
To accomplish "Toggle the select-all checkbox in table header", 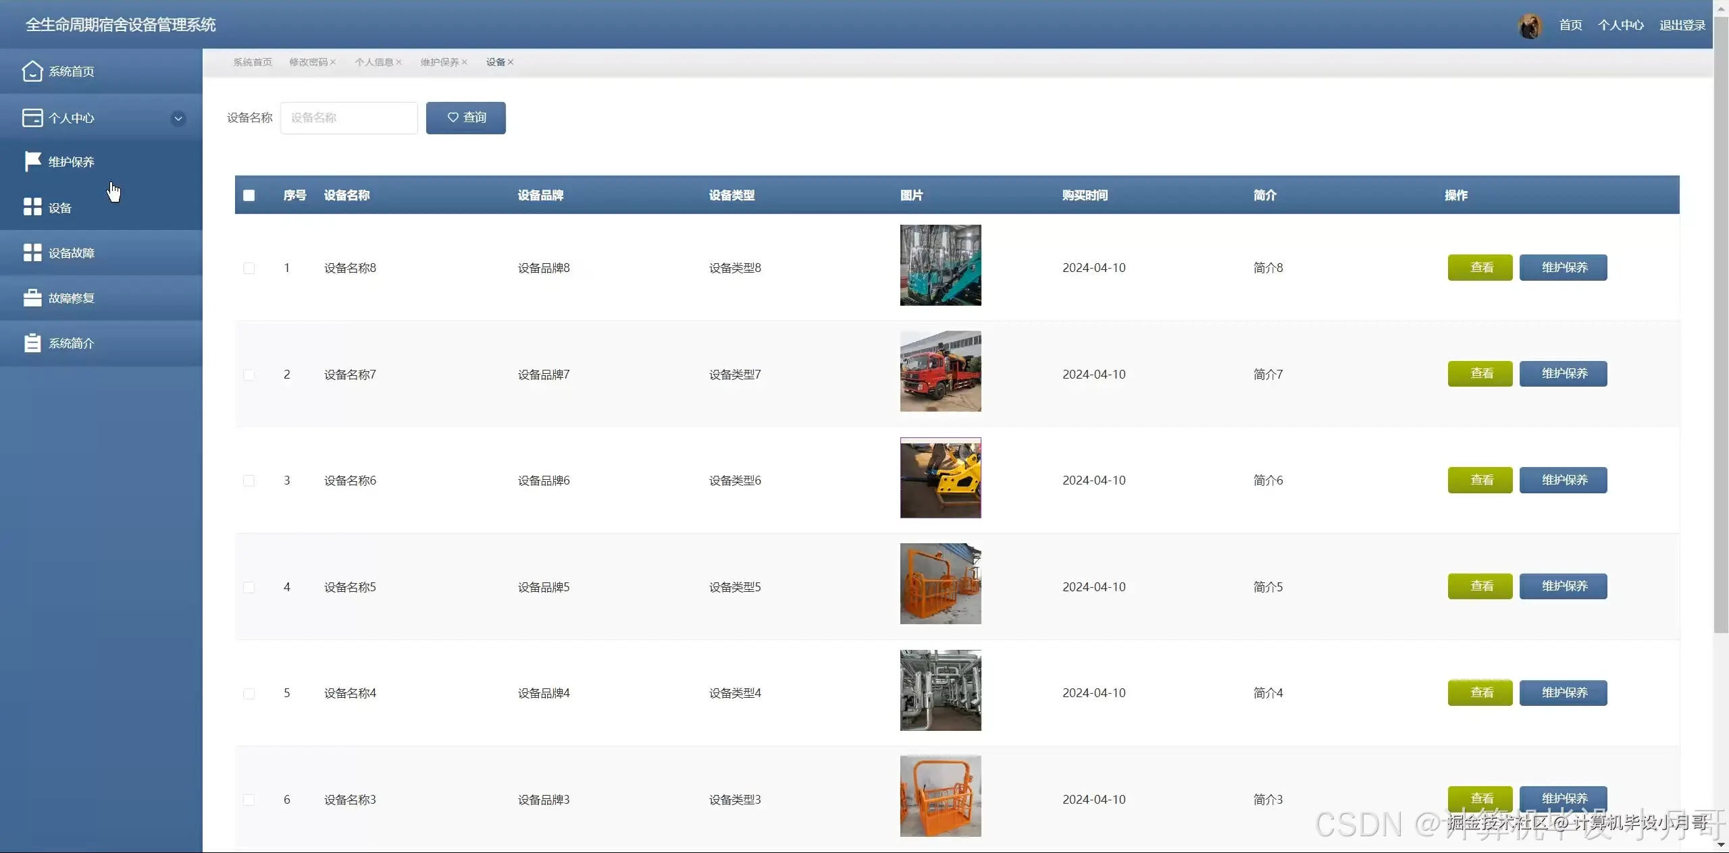I will tap(249, 196).
